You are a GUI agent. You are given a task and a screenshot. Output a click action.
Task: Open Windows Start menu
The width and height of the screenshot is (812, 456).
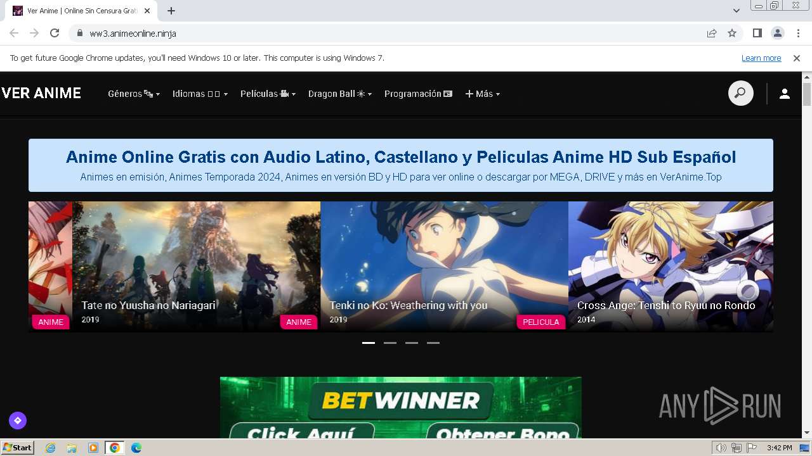point(18,448)
